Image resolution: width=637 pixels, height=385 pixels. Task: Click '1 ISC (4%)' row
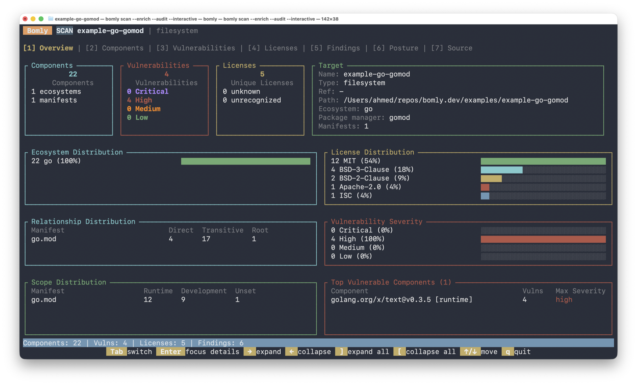(468, 196)
